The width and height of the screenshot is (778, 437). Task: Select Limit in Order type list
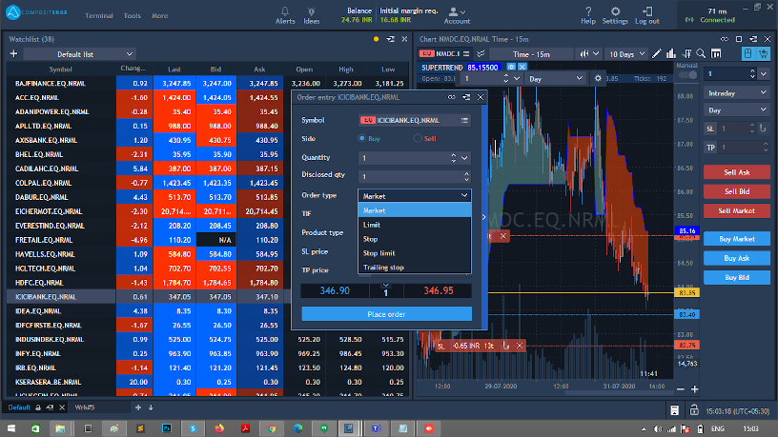(x=415, y=225)
